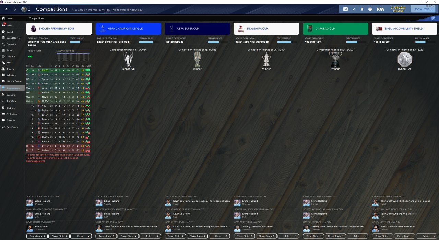
Task: Open the world globe icon
Action: [362, 9]
